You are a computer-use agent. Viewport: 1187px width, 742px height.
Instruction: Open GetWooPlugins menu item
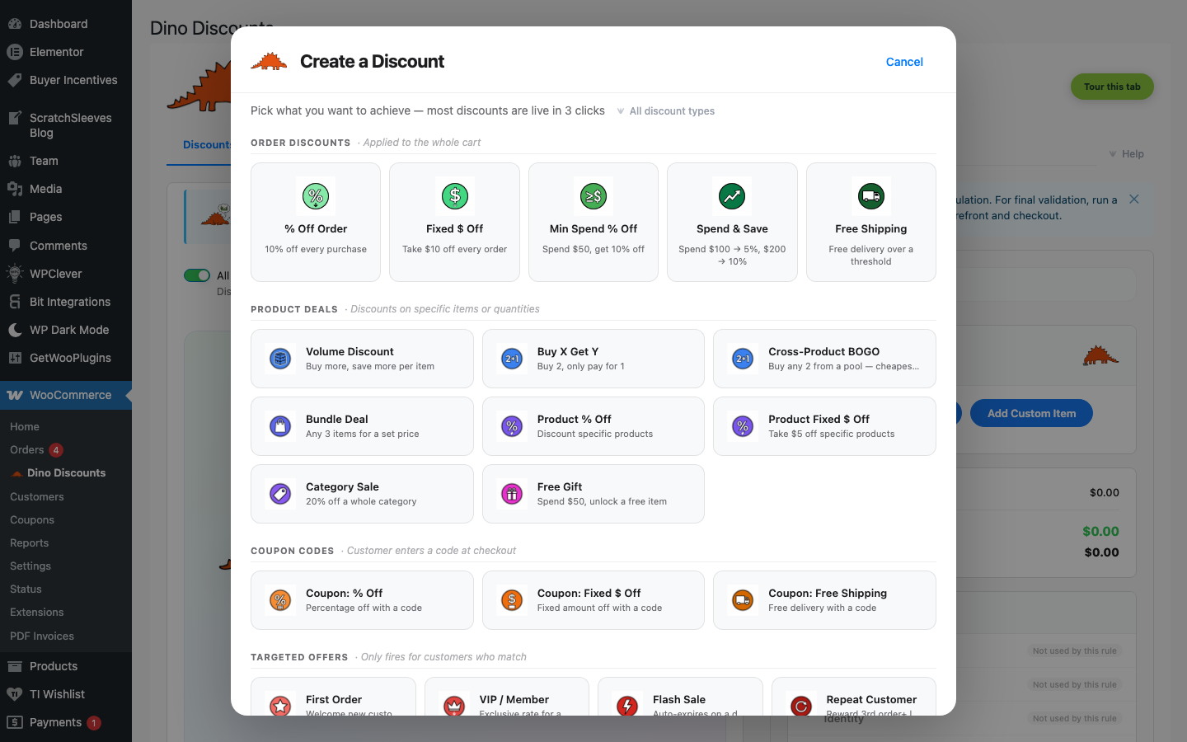point(66,358)
